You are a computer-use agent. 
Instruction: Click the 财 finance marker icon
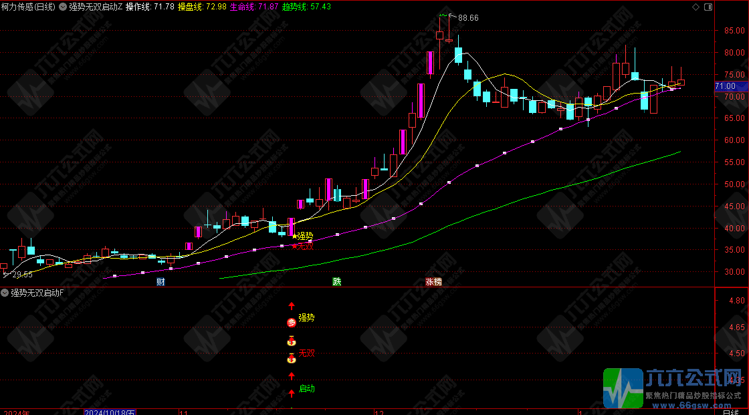coord(160,281)
